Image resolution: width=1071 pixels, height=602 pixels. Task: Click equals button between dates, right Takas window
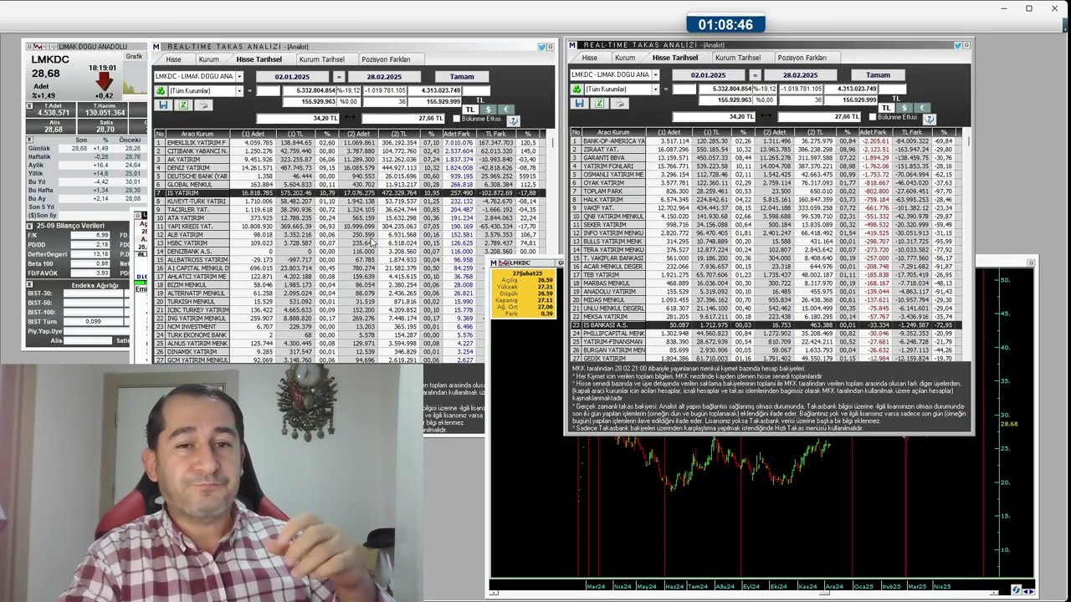pos(756,74)
